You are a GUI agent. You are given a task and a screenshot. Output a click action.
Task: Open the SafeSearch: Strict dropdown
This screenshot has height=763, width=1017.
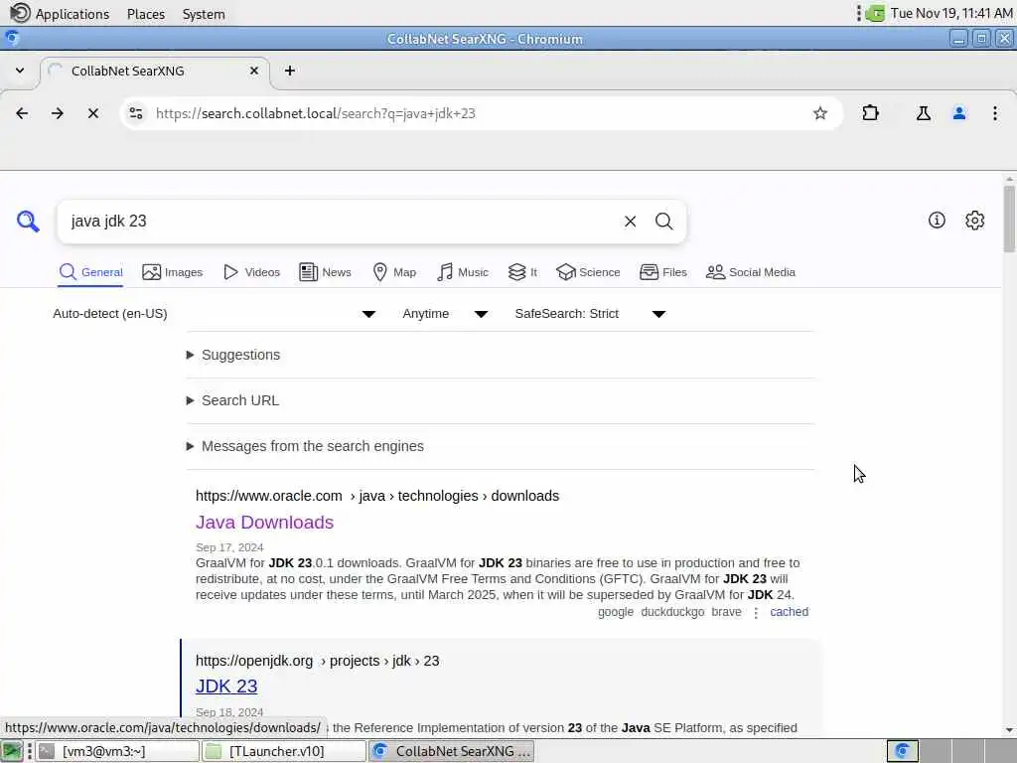[x=590, y=314]
